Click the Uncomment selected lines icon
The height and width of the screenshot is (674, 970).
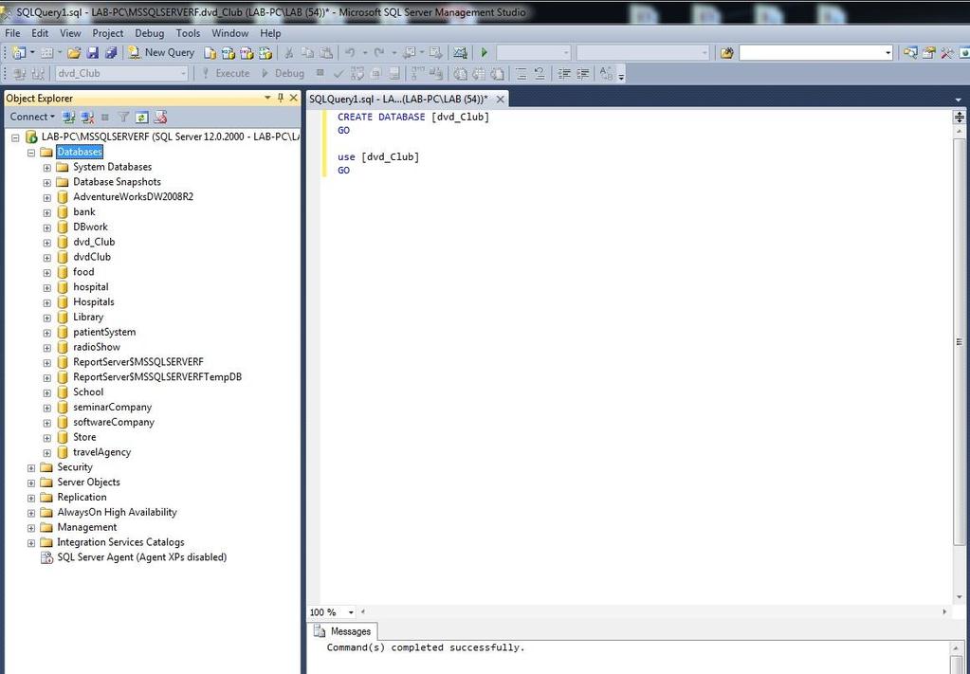pos(540,74)
